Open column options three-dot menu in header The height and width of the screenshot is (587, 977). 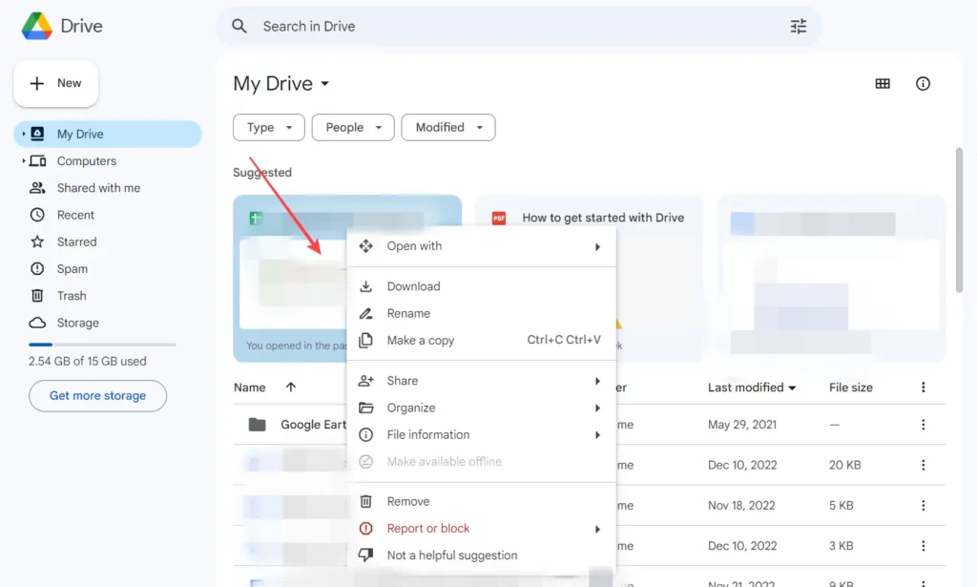[923, 387]
